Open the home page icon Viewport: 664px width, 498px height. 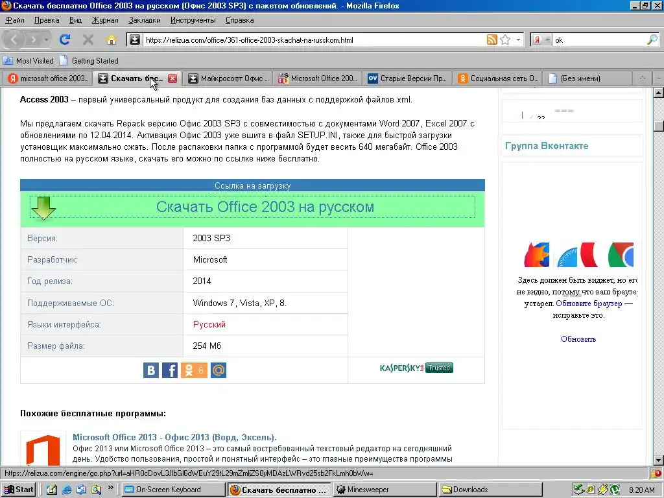(112, 40)
